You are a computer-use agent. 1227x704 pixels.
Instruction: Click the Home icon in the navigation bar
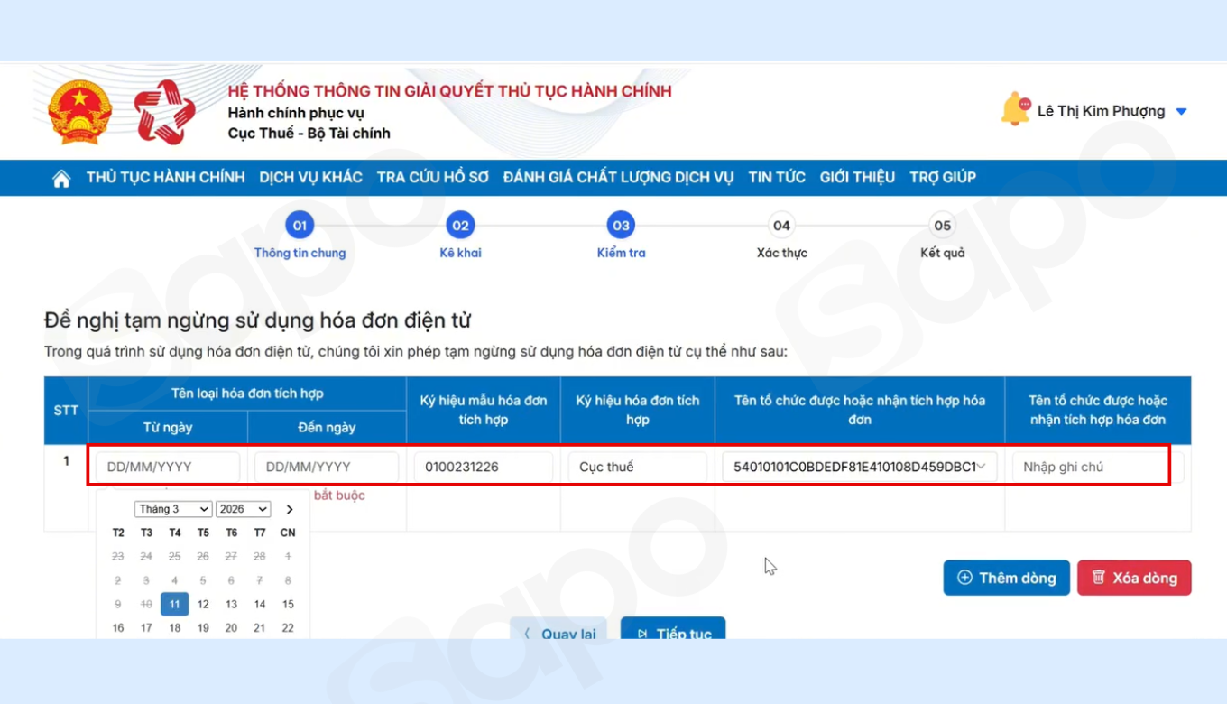[60, 177]
